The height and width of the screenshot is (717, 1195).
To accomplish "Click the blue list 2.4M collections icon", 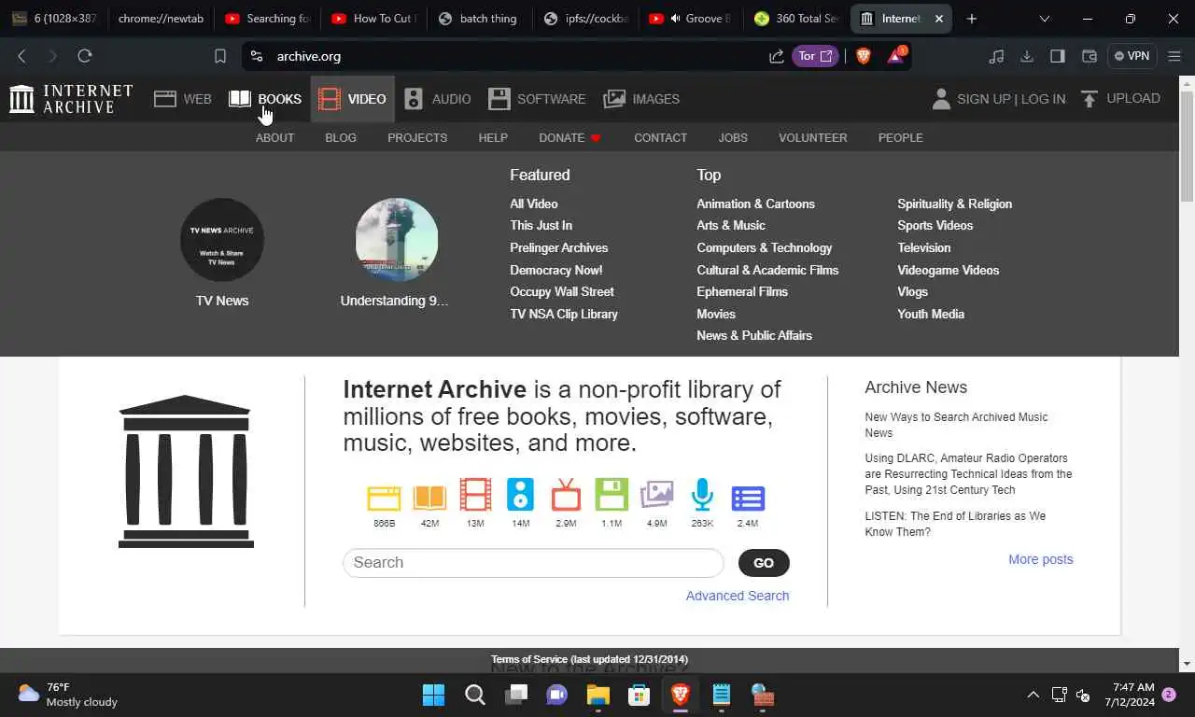I will click(748, 499).
